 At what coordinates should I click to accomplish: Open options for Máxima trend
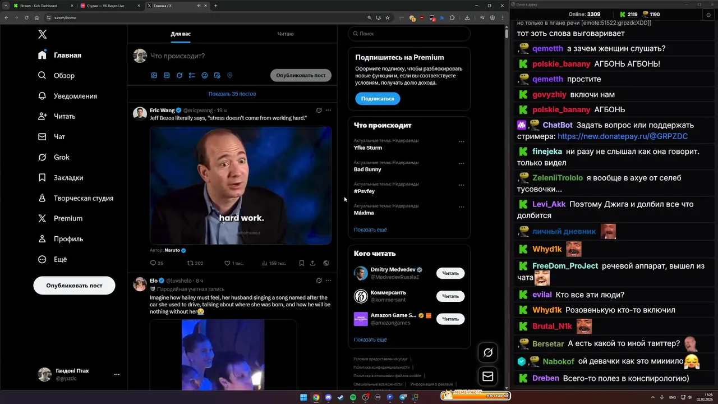(x=462, y=206)
